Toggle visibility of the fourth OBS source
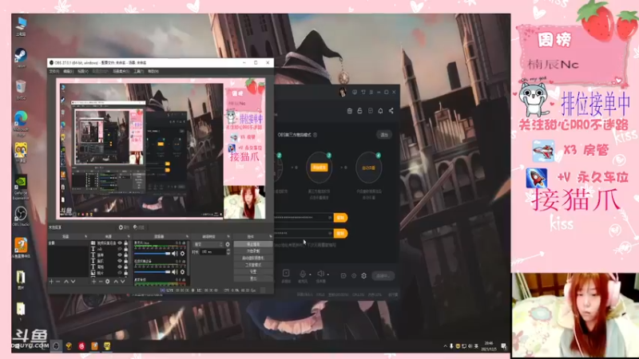The width and height of the screenshot is (639, 359). (x=119, y=261)
